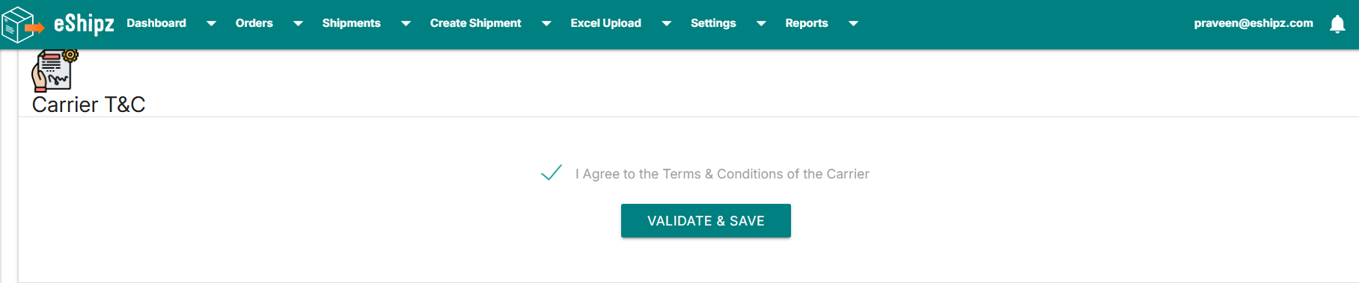Image resolution: width=1359 pixels, height=283 pixels.
Task: Click the Carrier T&C document icon
Action: click(x=55, y=71)
